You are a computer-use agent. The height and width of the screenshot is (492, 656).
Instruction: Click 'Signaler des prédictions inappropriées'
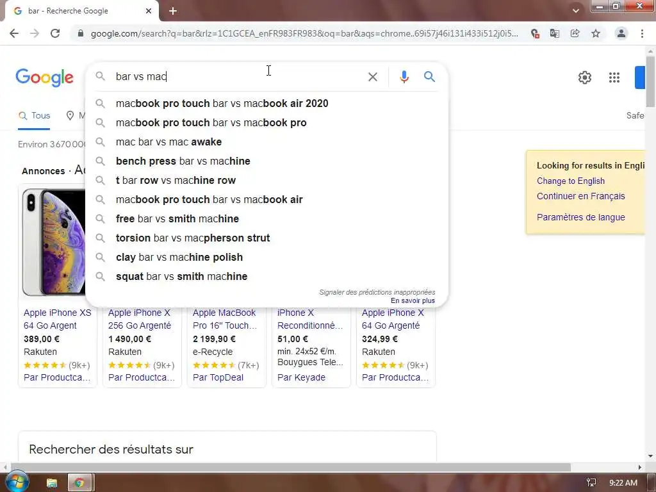click(x=377, y=292)
